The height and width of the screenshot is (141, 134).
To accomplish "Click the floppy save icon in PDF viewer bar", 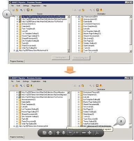I will (45, 133).
